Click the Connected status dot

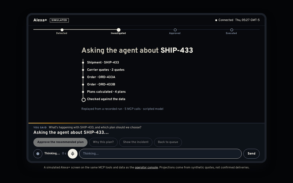216,20
